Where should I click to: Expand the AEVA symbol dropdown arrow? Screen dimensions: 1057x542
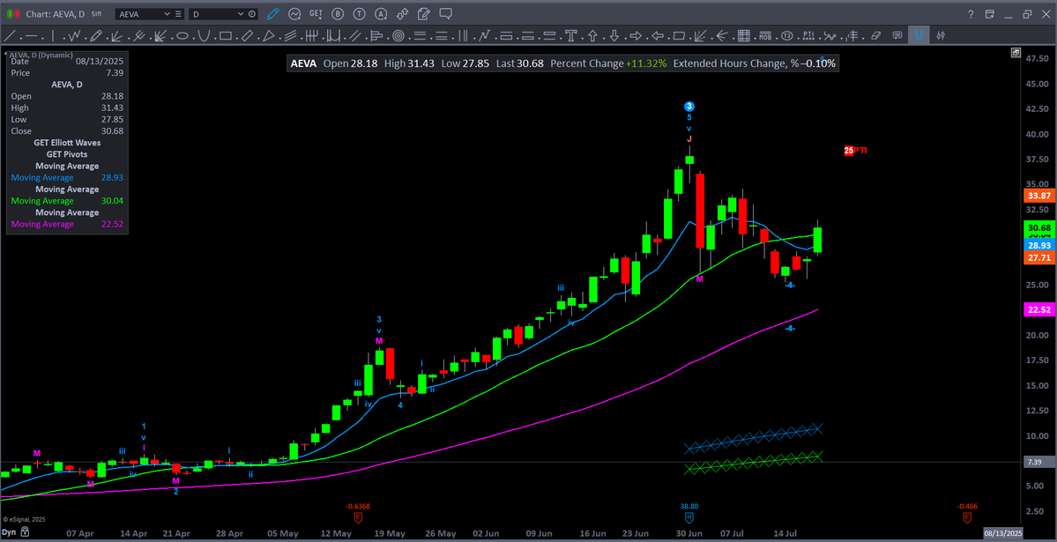pos(167,13)
